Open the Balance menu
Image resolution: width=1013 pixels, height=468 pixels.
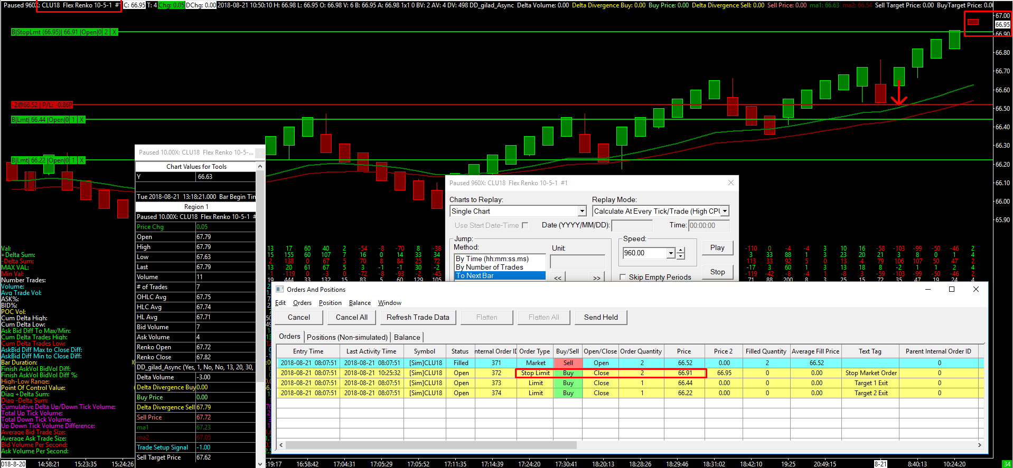pyautogui.click(x=360, y=303)
